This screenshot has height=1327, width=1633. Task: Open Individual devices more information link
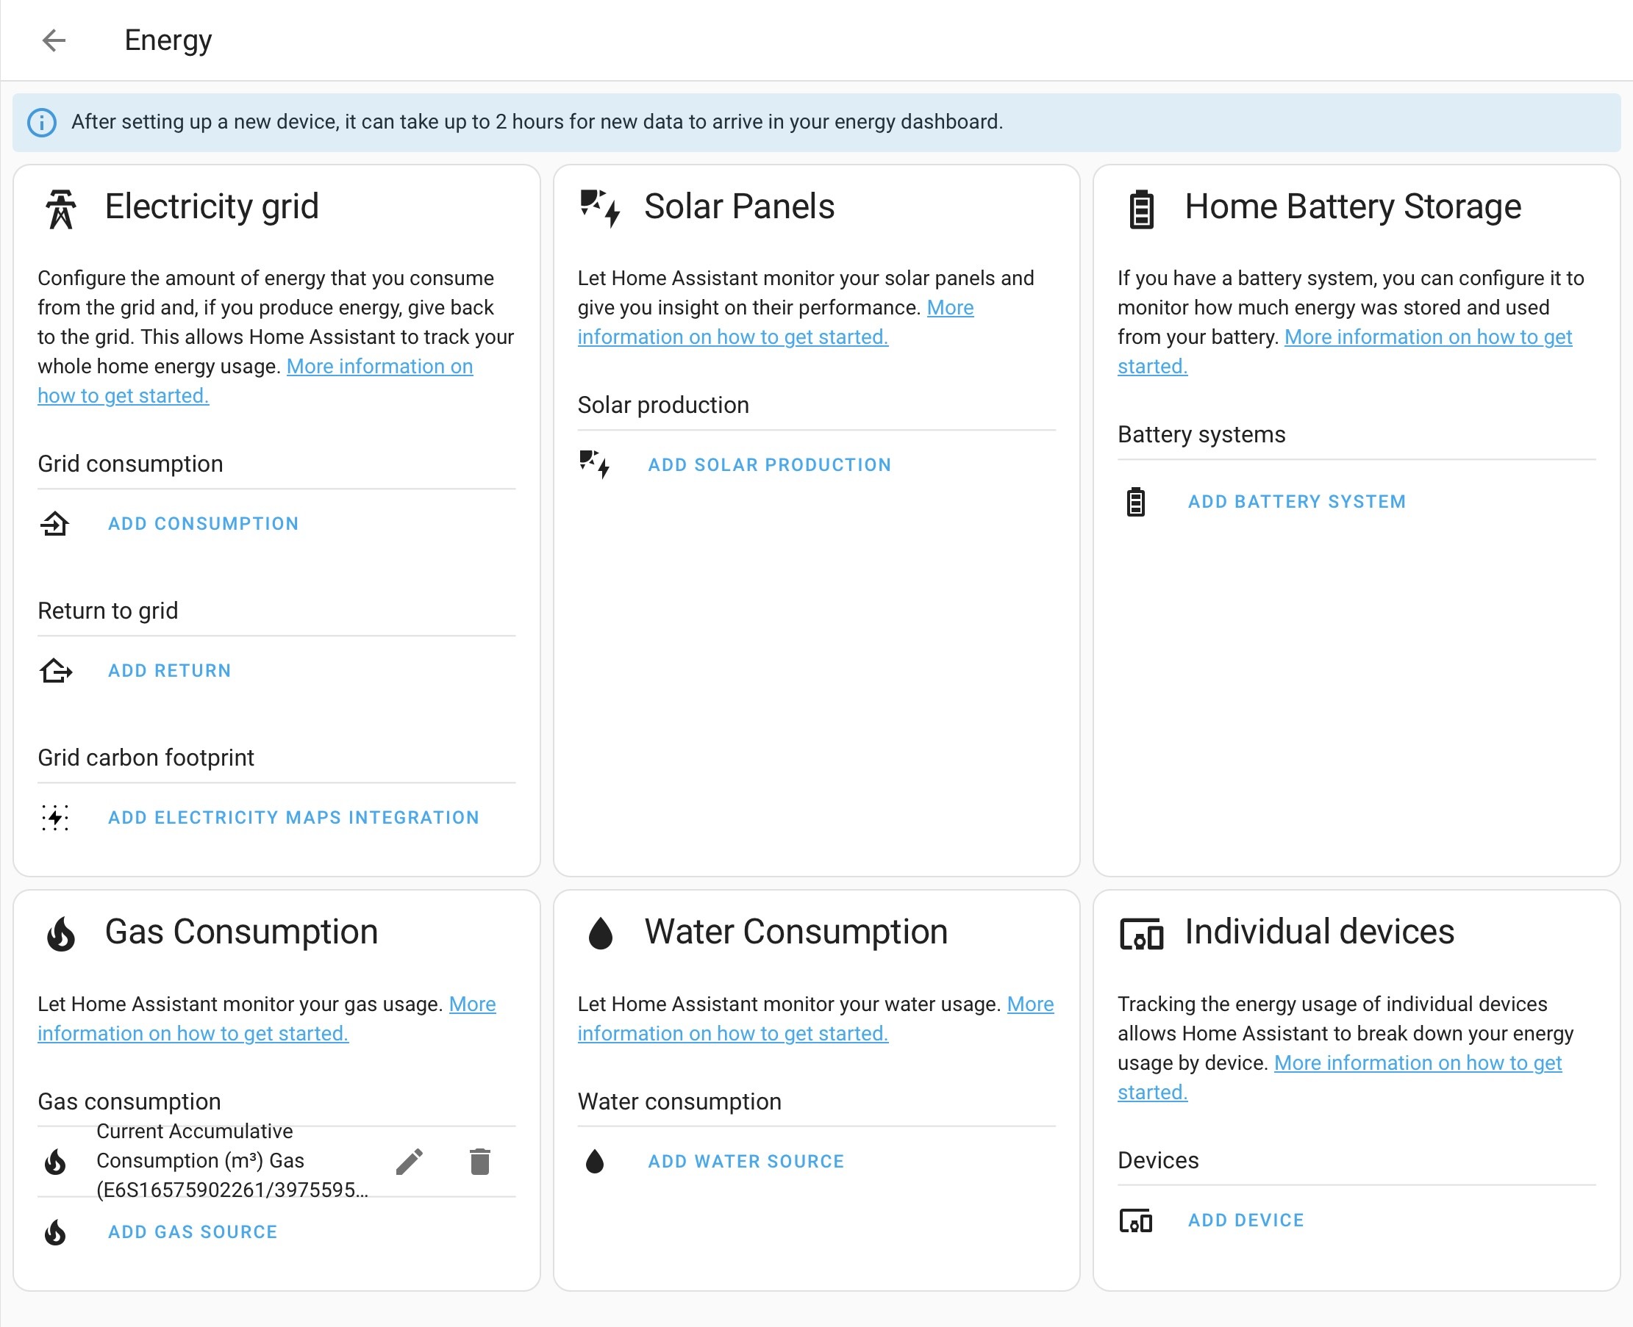coord(1418,1063)
